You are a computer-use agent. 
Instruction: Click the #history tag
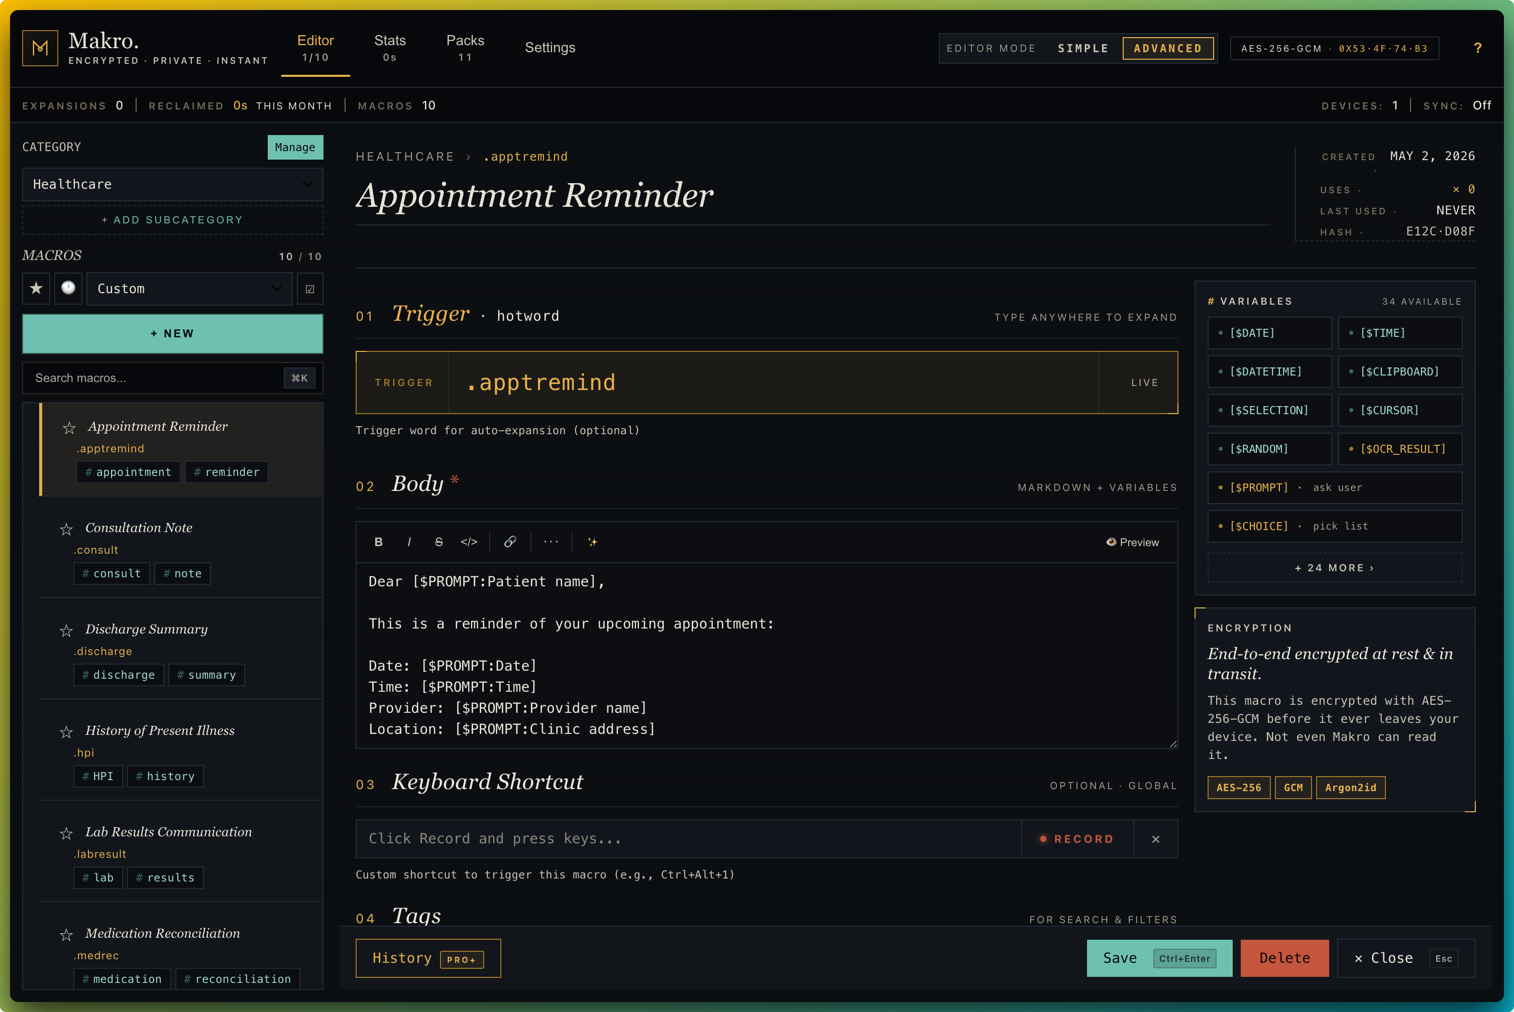(x=165, y=777)
